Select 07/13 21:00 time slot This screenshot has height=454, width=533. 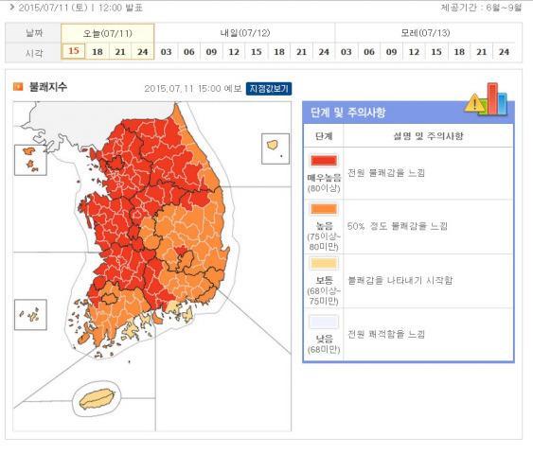click(482, 52)
